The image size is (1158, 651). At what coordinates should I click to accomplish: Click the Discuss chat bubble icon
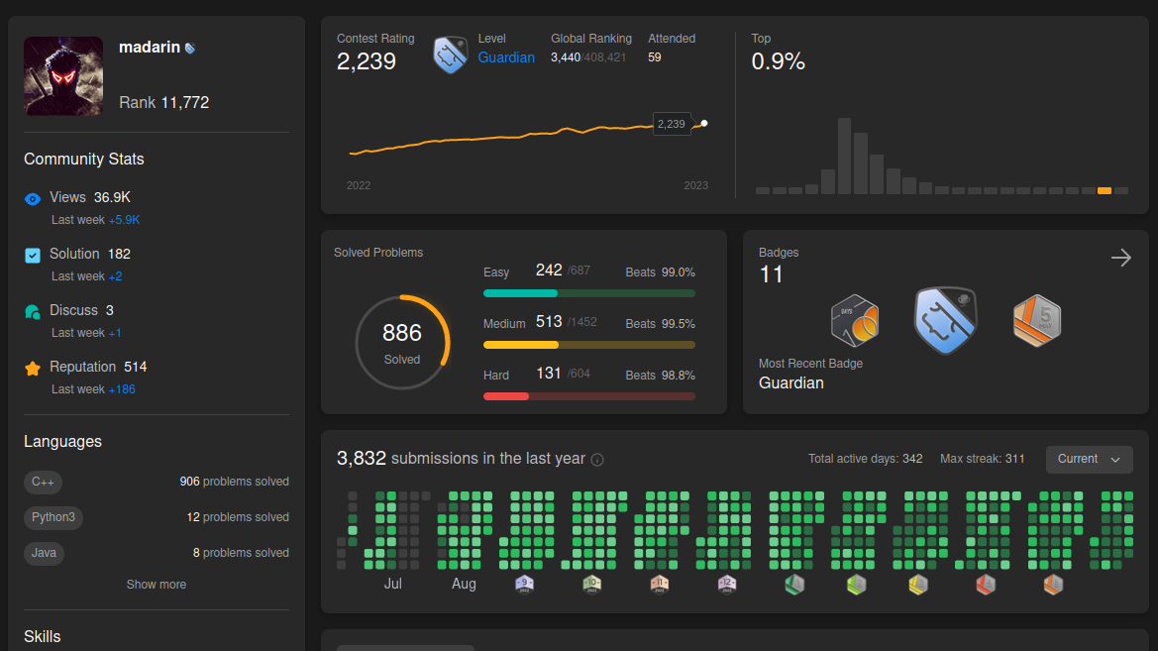click(33, 312)
